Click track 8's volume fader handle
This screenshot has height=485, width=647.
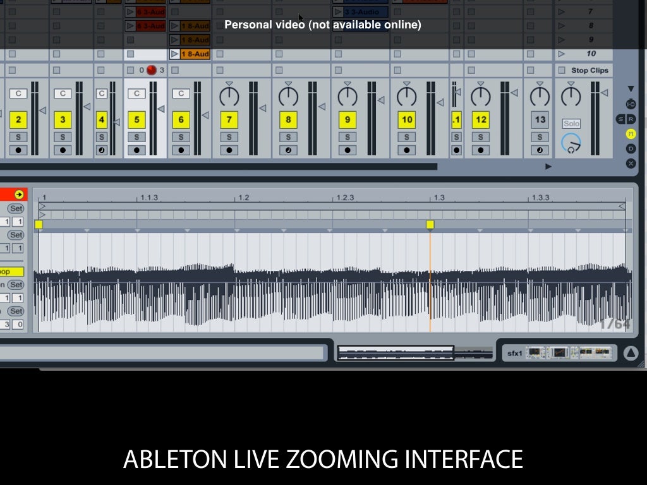pyautogui.click(x=322, y=107)
